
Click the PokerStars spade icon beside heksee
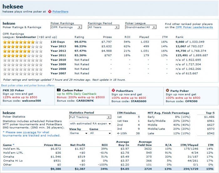[50, 12]
